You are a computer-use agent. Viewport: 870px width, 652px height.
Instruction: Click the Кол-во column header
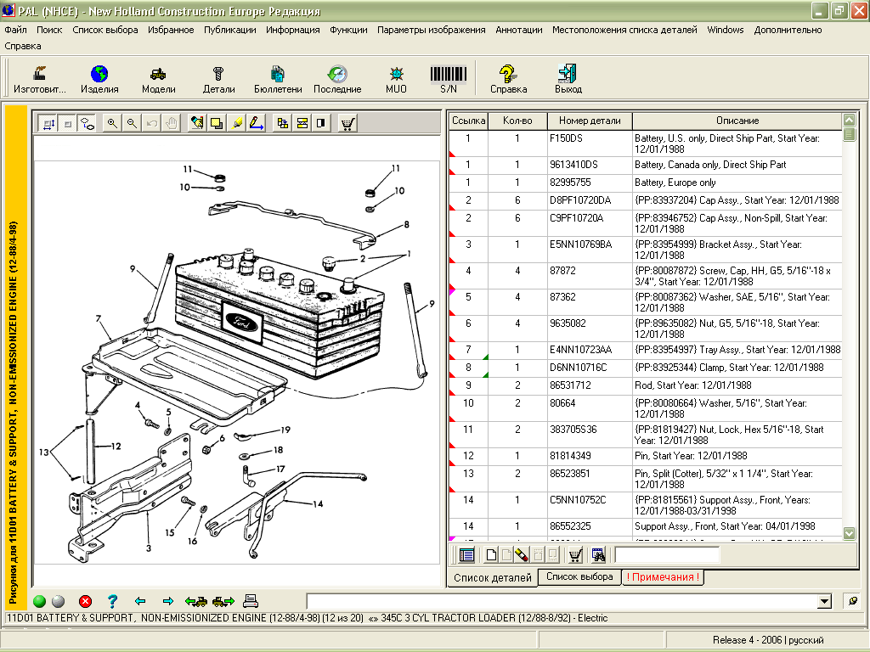coord(517,121)
